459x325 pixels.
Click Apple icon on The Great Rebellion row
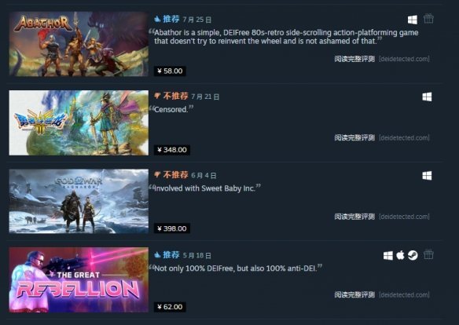pos(400,255)
